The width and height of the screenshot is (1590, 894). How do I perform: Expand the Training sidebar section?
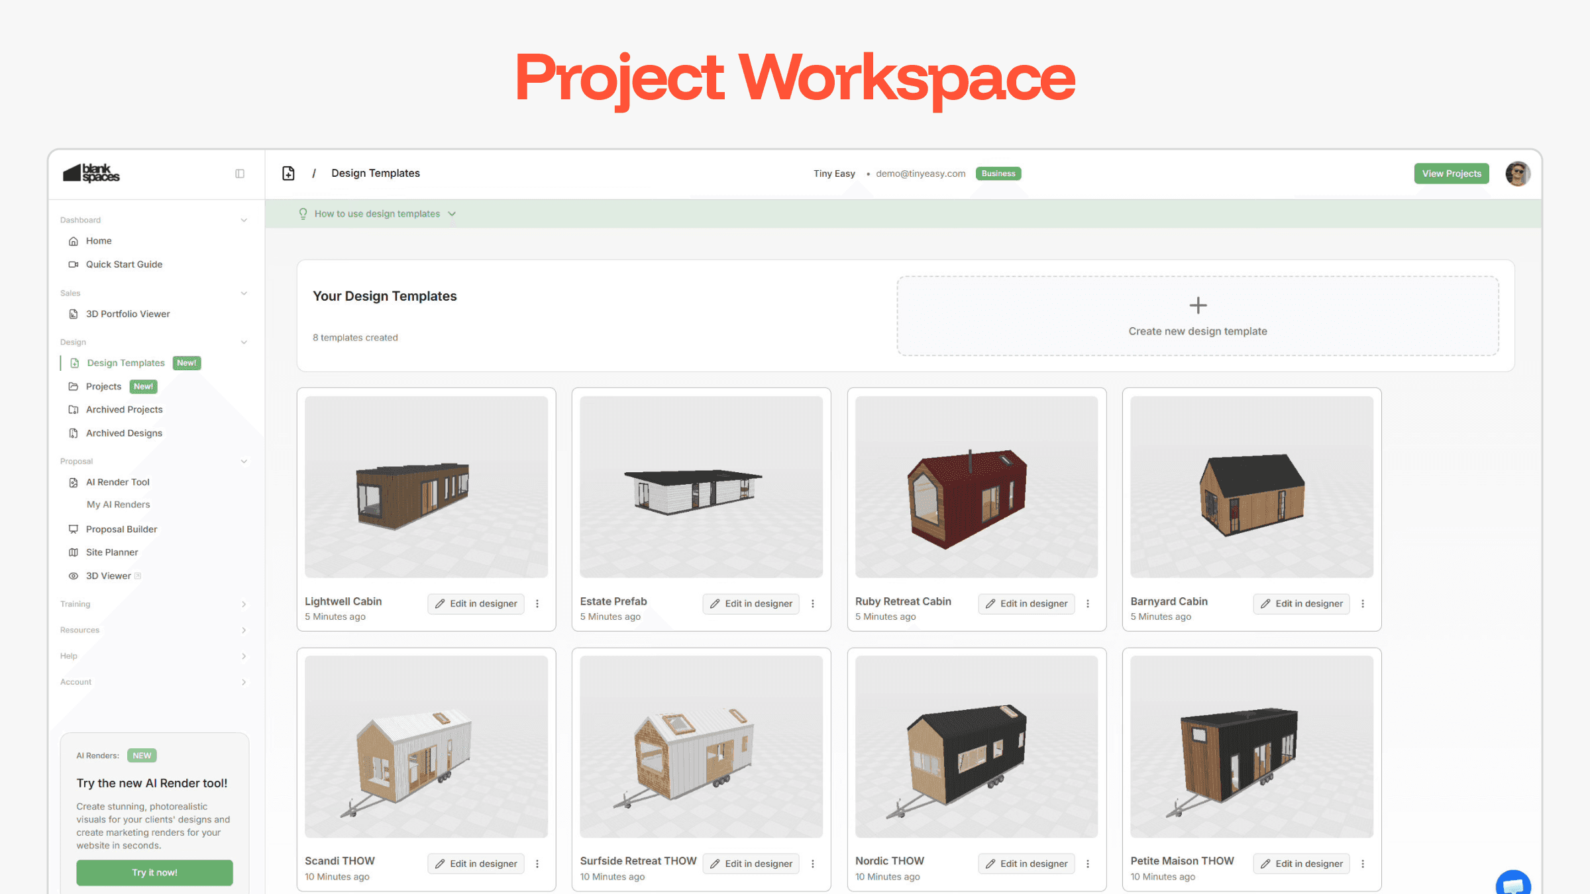tap(244, 605)
